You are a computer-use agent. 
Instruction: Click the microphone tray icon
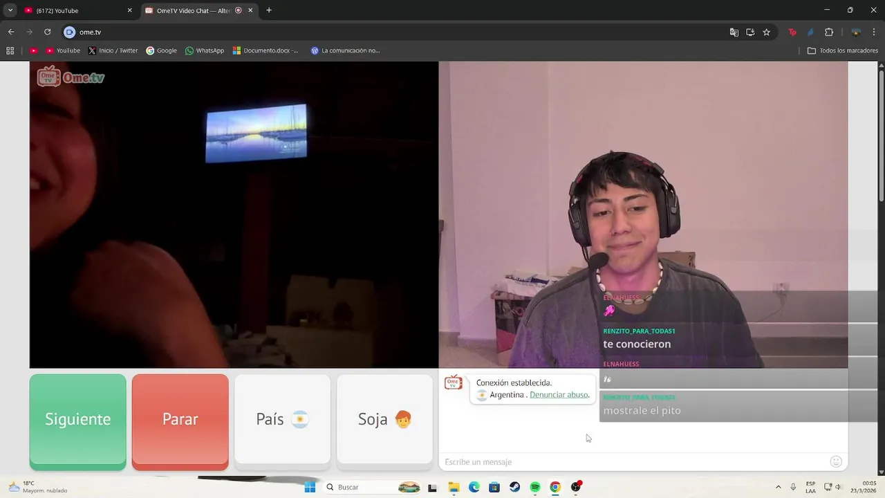tap(793, 487)
